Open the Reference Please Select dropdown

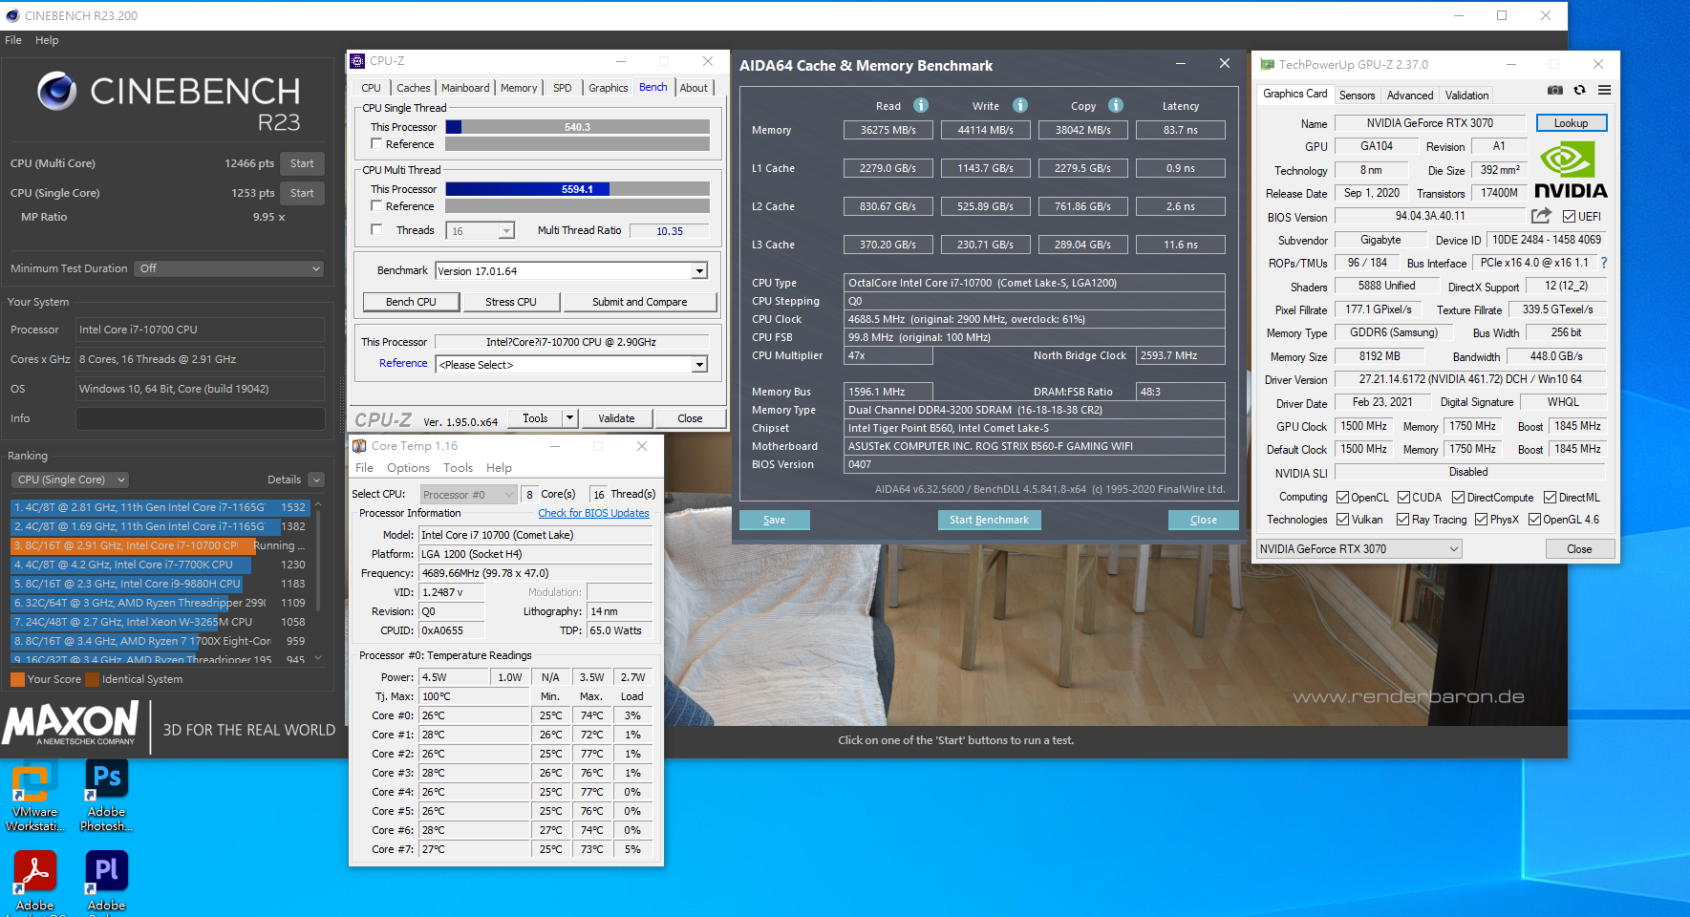click(699, 365)
